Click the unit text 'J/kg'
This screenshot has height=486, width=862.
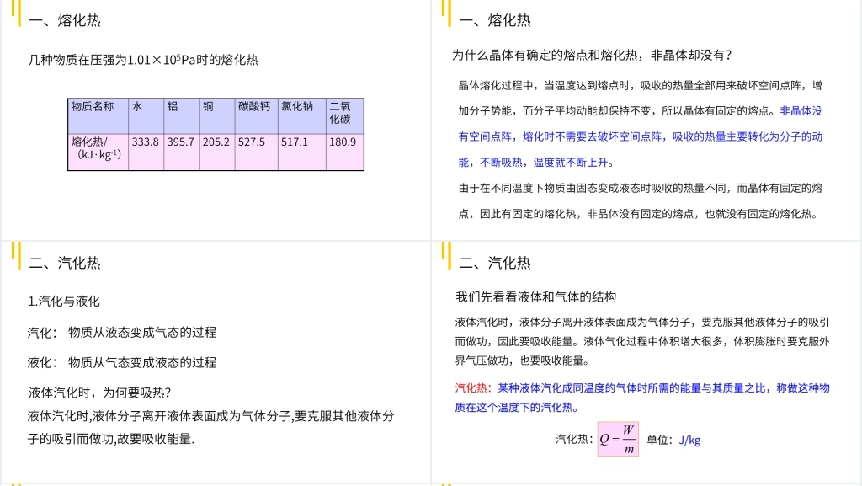coord(689,440)
